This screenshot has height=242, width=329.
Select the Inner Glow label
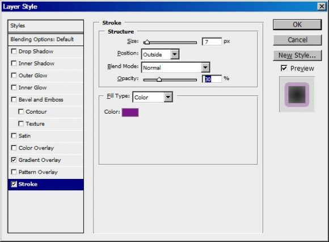point(32,87)
